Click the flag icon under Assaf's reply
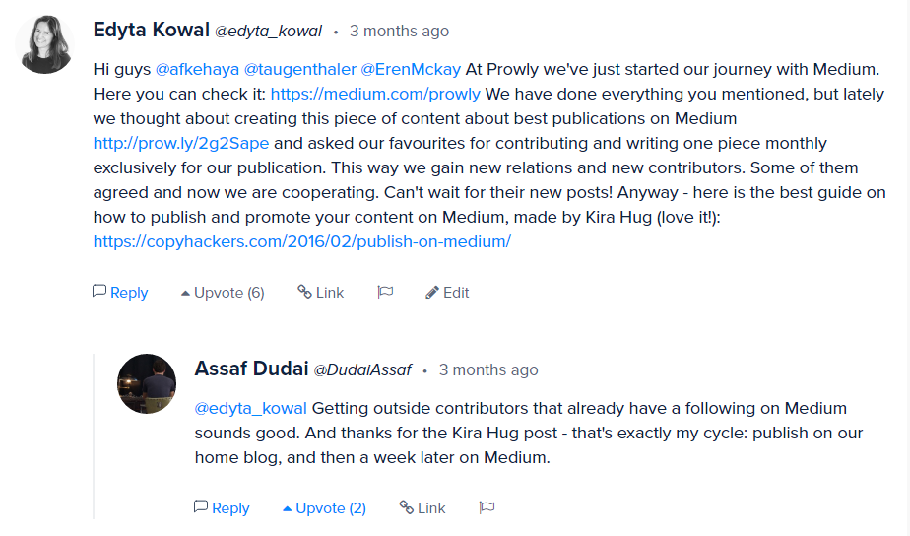The image size is (910, 536). [x=487, y=507]
